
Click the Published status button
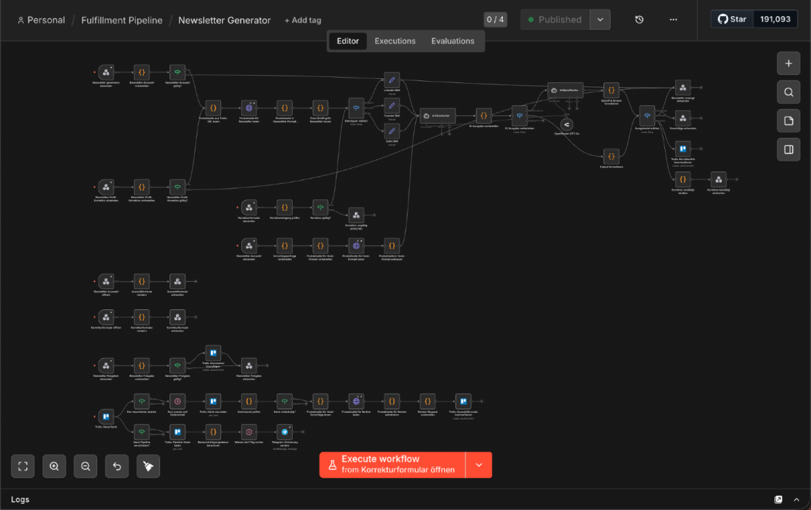[x=555, y=20]
